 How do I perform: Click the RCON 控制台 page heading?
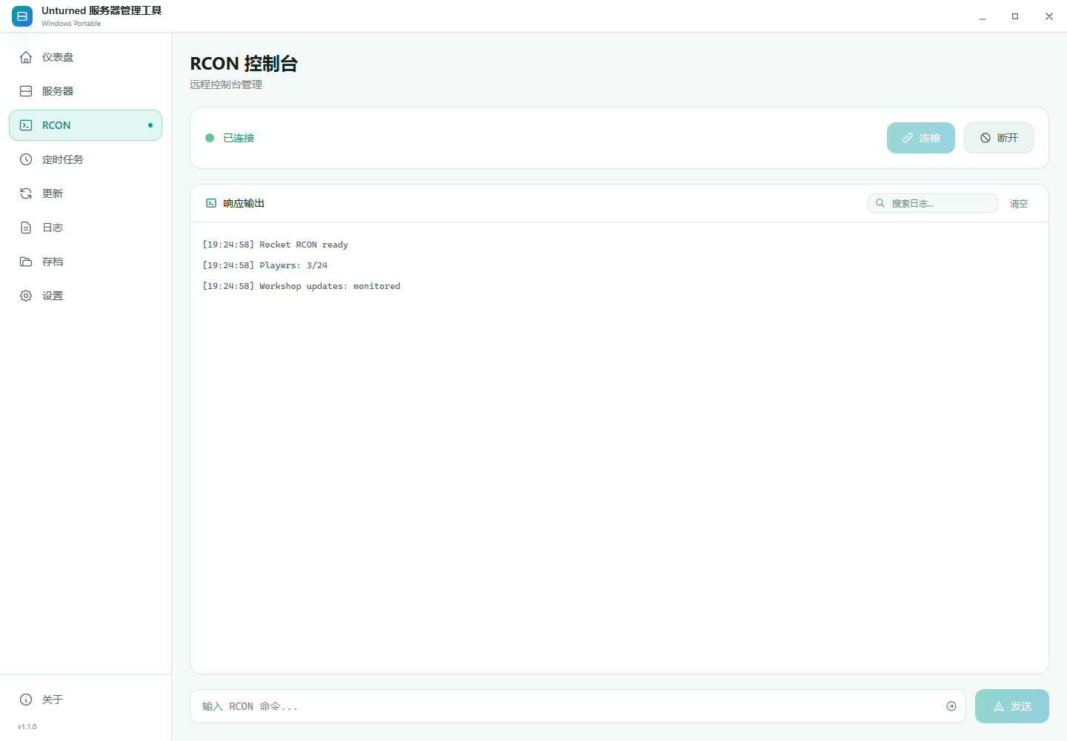tap(244, 64)
